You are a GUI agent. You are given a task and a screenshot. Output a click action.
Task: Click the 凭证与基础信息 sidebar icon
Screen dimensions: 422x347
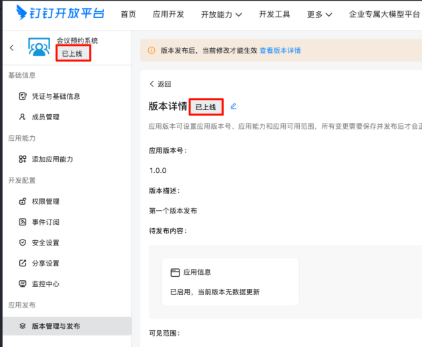click(x=23, y=96)
